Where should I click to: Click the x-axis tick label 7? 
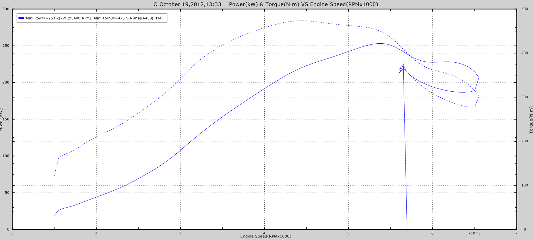516,233
